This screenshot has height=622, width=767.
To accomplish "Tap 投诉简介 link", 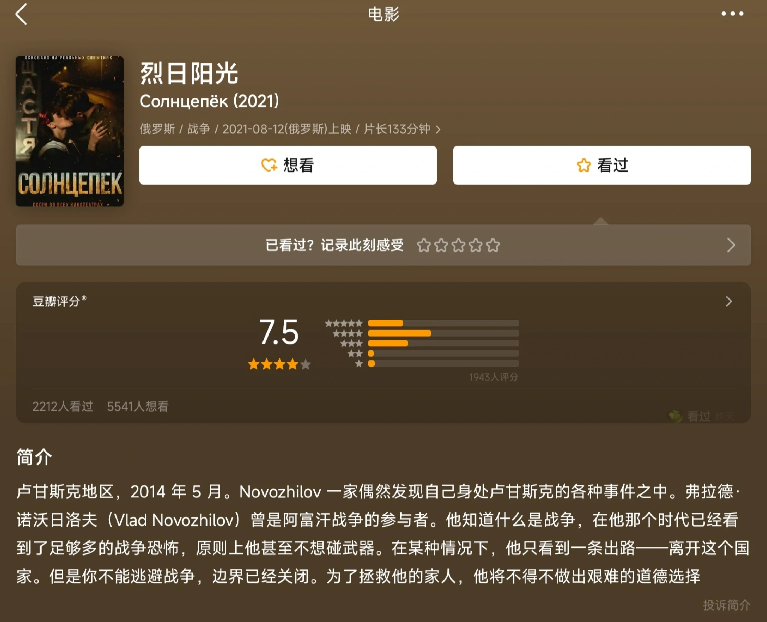I will [726, 605].
